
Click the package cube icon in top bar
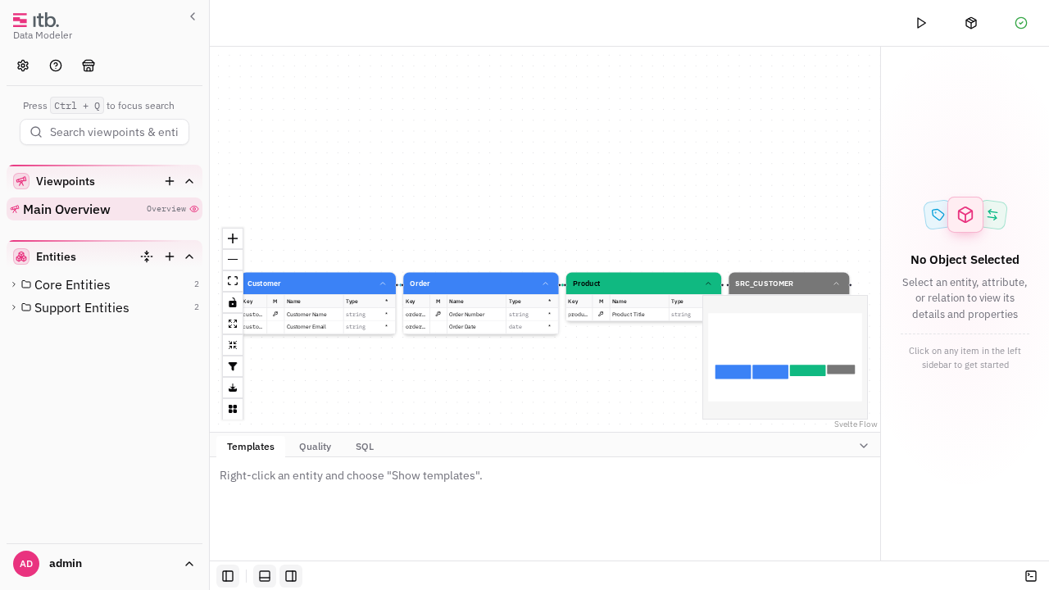pos(971,23)
